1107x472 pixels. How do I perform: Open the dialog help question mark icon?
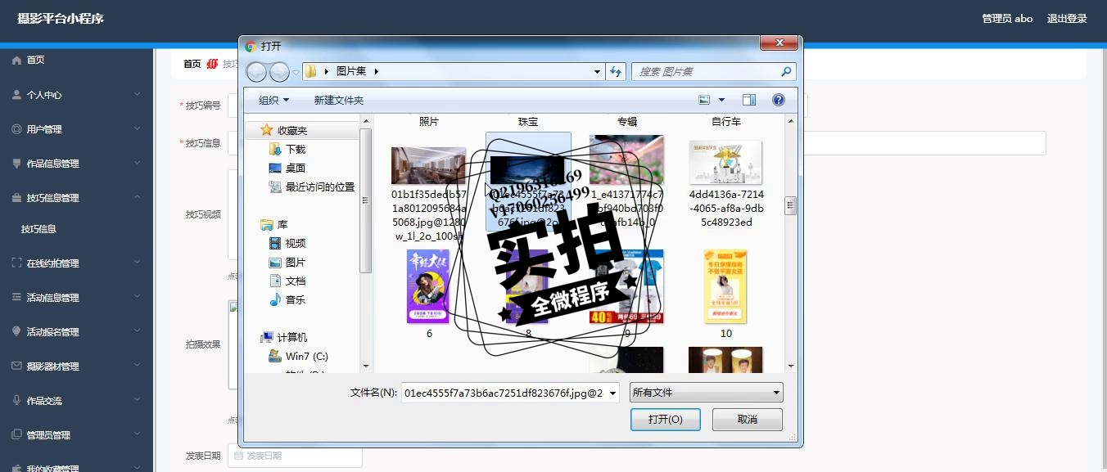pyautogui.click(x=779, y=100)
